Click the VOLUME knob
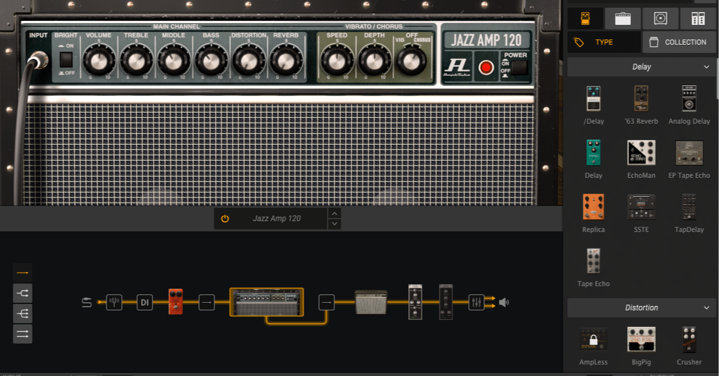 click(99, 61)
